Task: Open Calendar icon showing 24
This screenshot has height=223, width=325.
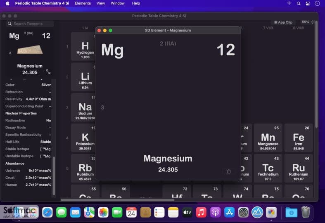Action: point(131,212)
